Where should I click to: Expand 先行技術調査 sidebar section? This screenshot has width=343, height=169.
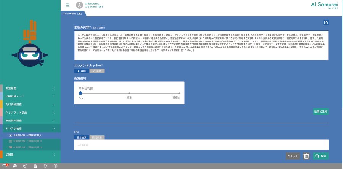[x=30, y=104]
